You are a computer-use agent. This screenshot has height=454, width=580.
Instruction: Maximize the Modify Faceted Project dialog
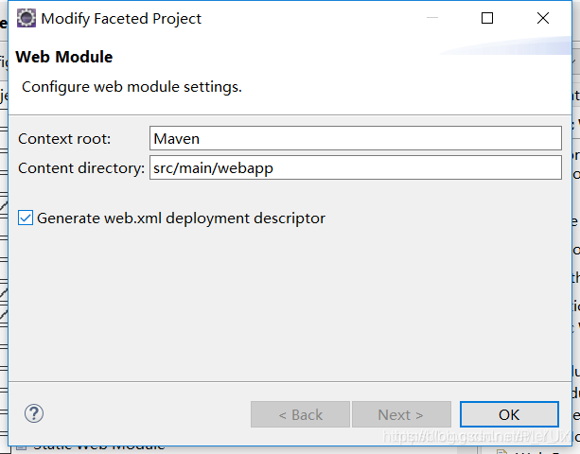[x=486, y=18]
